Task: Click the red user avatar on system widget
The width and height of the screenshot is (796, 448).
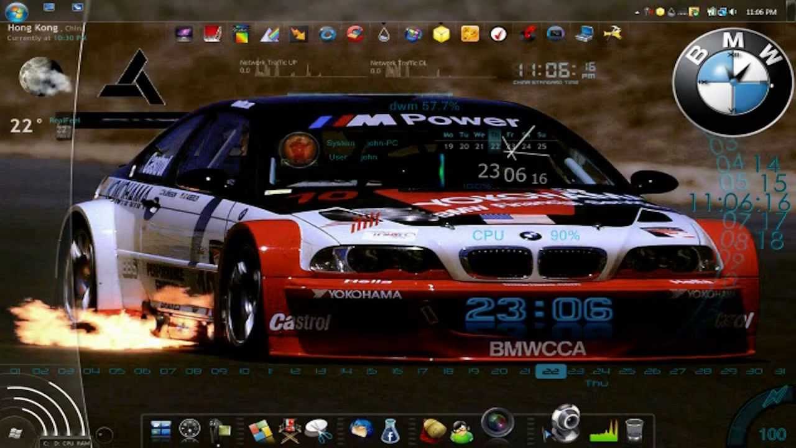Action: point(298,149)
